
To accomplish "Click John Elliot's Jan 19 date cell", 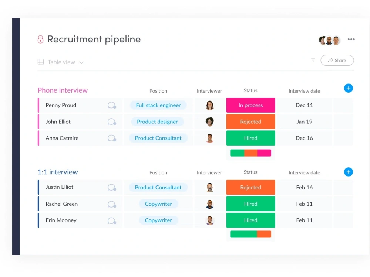I will point(304,122).
